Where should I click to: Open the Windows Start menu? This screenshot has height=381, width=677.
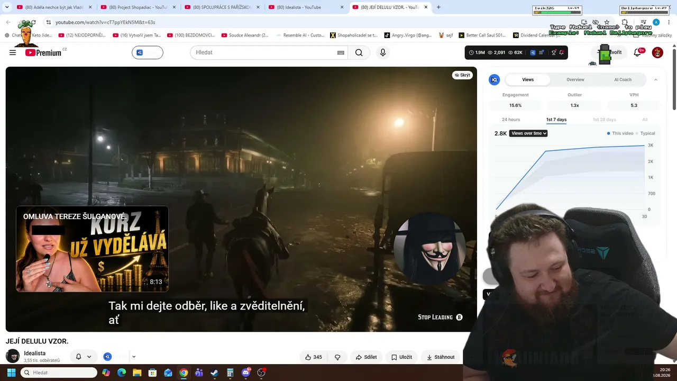(x=11, y=373)
